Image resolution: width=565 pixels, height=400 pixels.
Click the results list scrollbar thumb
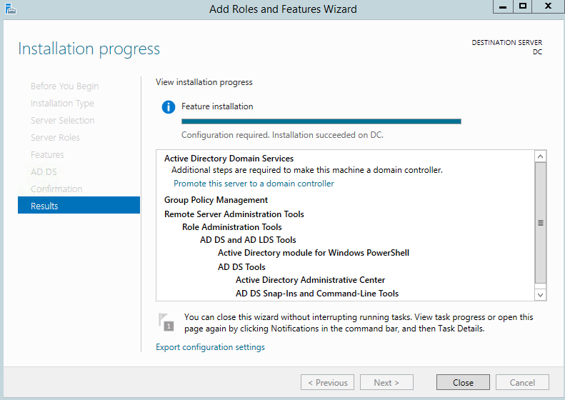point(540,223)
